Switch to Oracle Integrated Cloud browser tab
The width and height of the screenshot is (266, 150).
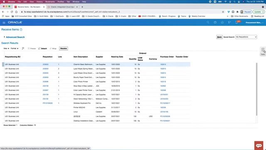click(62, 7)
